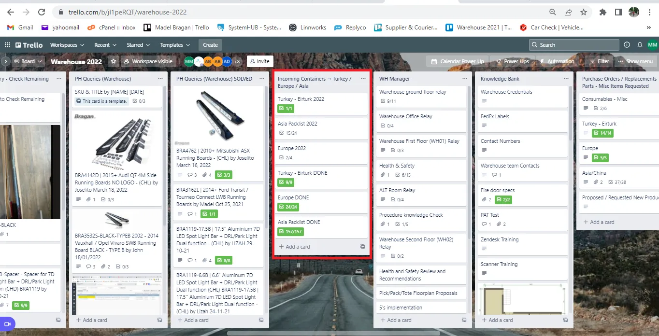Open the Asia Packlist DONE card
The width and height of the screenshot is (659, 336).
(321, 227)
